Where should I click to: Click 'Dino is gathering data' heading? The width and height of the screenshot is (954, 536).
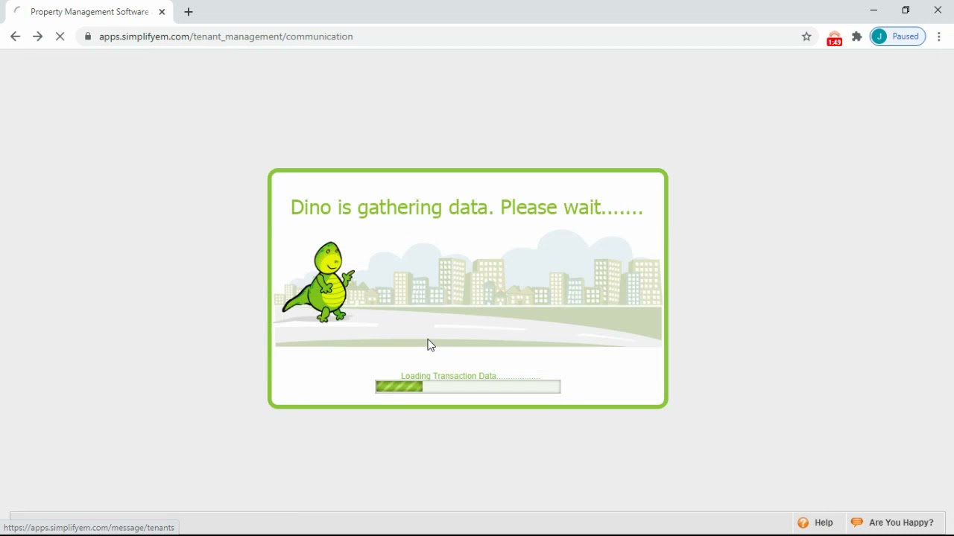467,208
